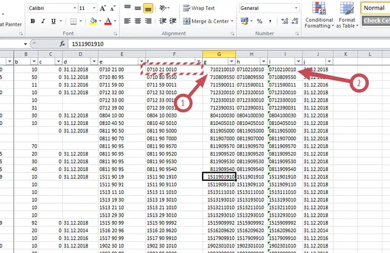Image resolution: width=390 pixels, height=253 pixels.
Task: Toggle Wrap Text for the cell
Action: 199,8
